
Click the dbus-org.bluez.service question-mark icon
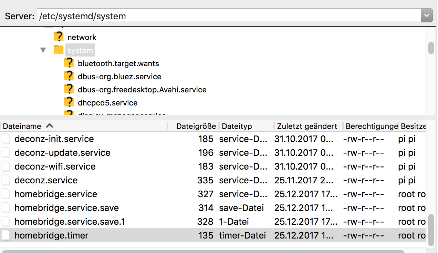[x=69, y=76]
